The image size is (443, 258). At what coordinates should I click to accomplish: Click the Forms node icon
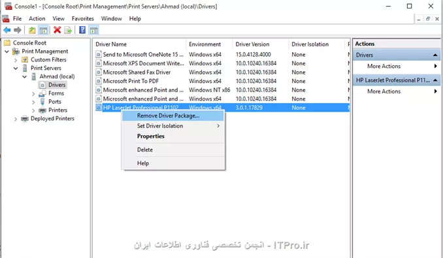pyautogui.click(x=42, y=93)
